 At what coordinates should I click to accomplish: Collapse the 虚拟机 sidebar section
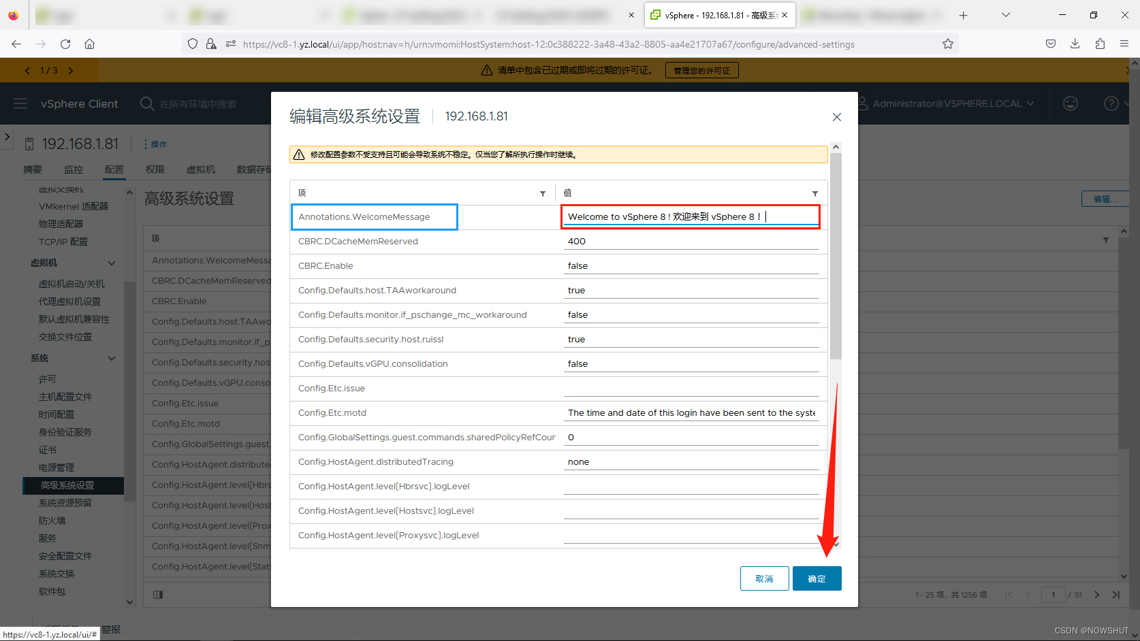tap(112, 263)
